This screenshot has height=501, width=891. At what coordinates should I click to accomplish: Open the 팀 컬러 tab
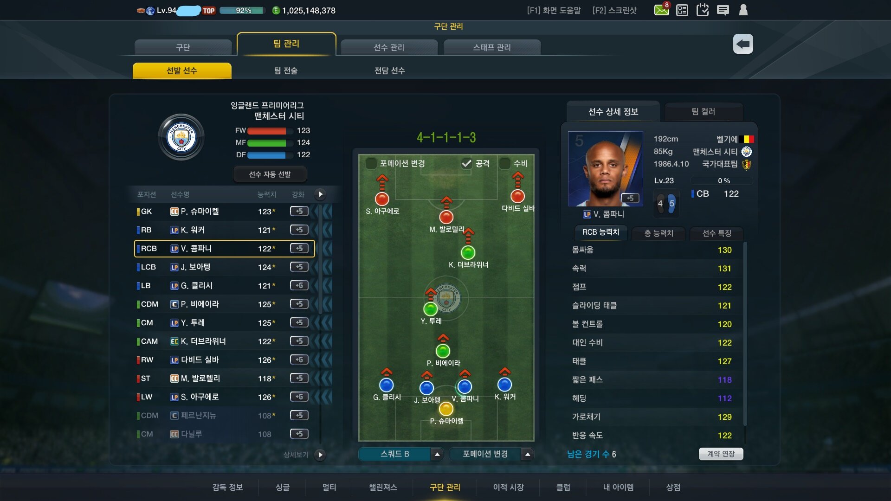pyautogui.click(x=704, y=111)
